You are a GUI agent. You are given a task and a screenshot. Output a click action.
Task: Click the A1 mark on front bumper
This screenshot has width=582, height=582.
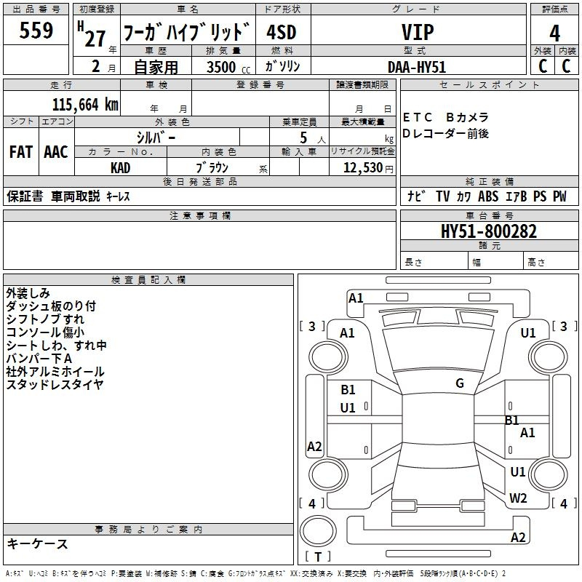pyautogui.click(x=356, y=298)
